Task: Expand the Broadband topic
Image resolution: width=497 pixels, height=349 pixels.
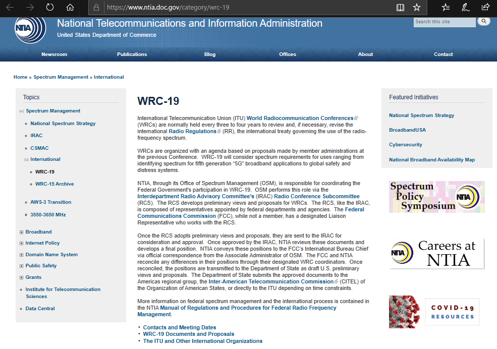Action: tap(22, 232)
